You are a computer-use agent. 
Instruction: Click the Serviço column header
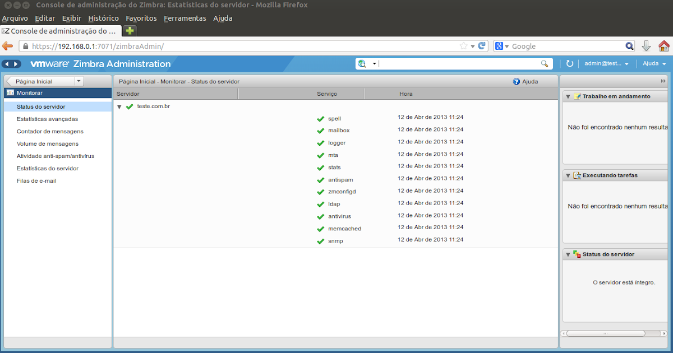click(302, 94)
